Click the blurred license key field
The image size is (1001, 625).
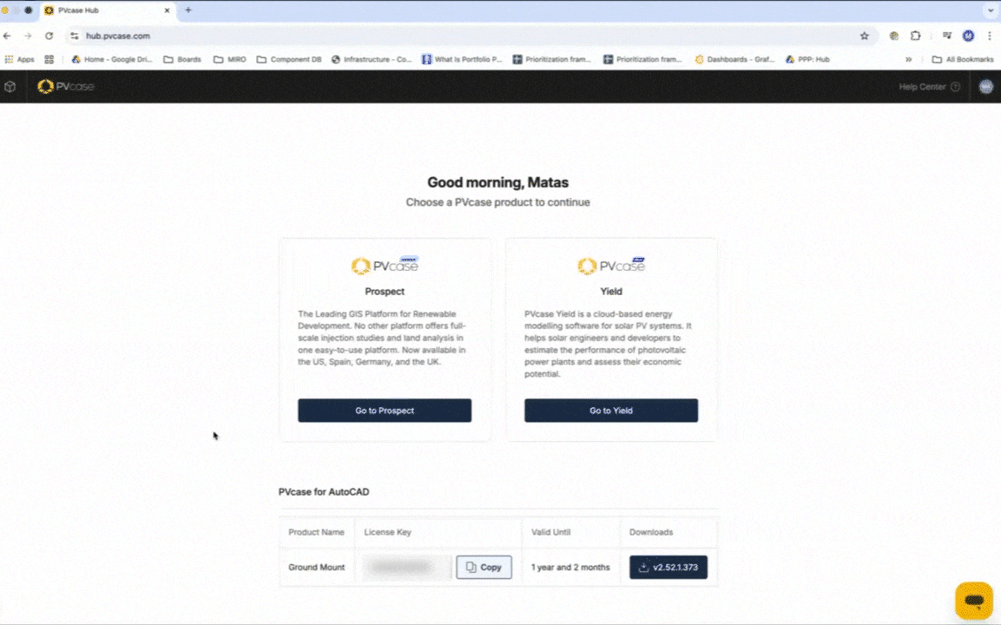[x=406, y=567]
